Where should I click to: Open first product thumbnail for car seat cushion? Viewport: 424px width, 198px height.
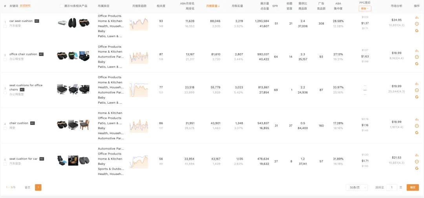pyautogui.click(x=62, y=23)
